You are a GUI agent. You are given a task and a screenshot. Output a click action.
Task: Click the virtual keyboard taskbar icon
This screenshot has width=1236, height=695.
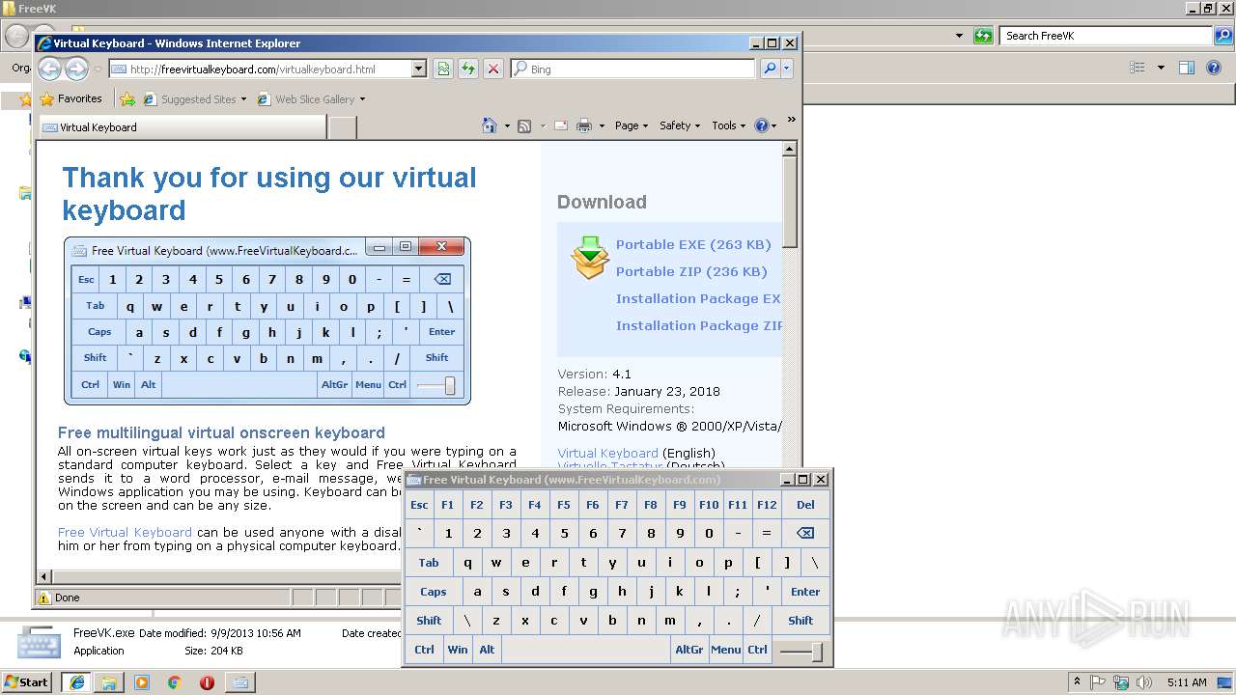[239, 682]
